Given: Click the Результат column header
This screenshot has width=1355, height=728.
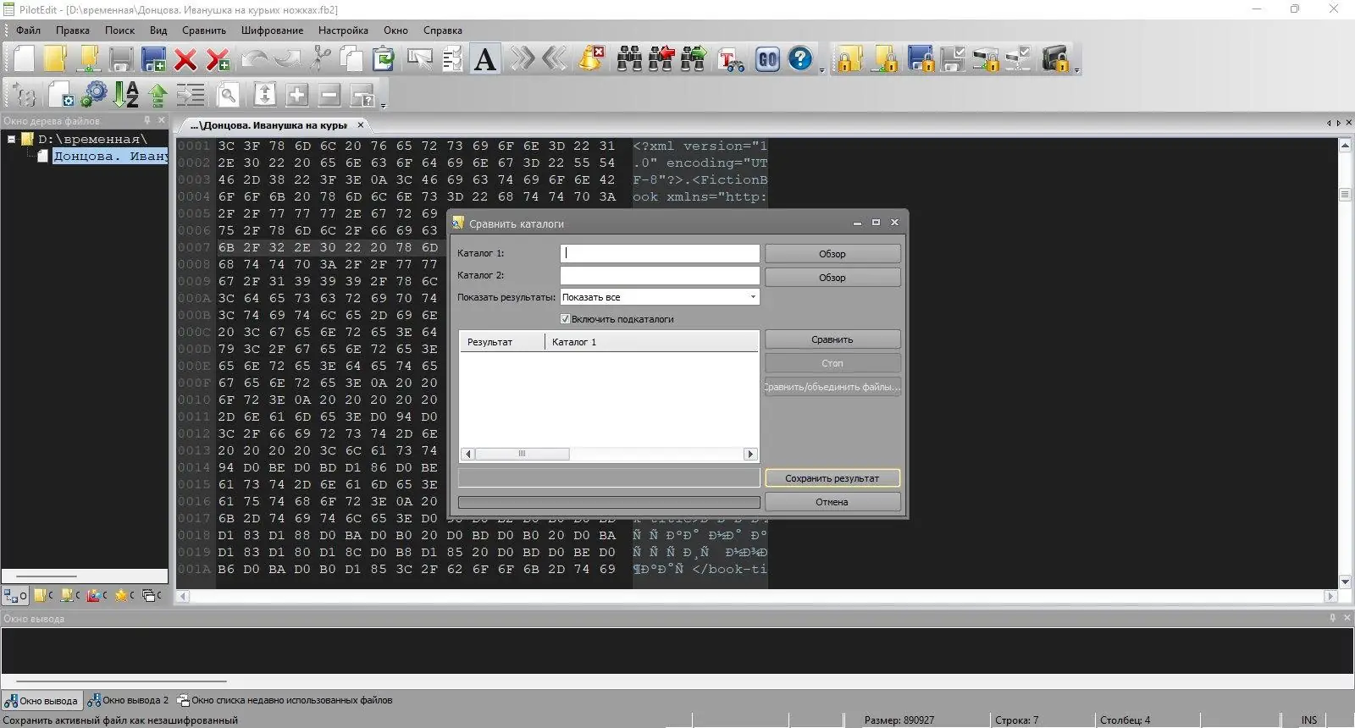Looking at the screenshot, I should click(x=502, y=342).
